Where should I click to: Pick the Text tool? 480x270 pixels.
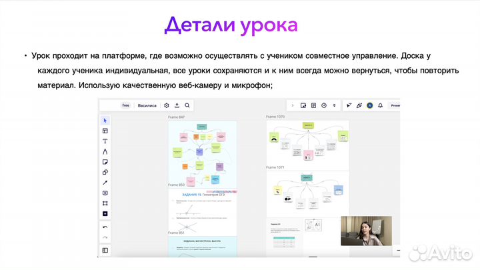point(105,141)
